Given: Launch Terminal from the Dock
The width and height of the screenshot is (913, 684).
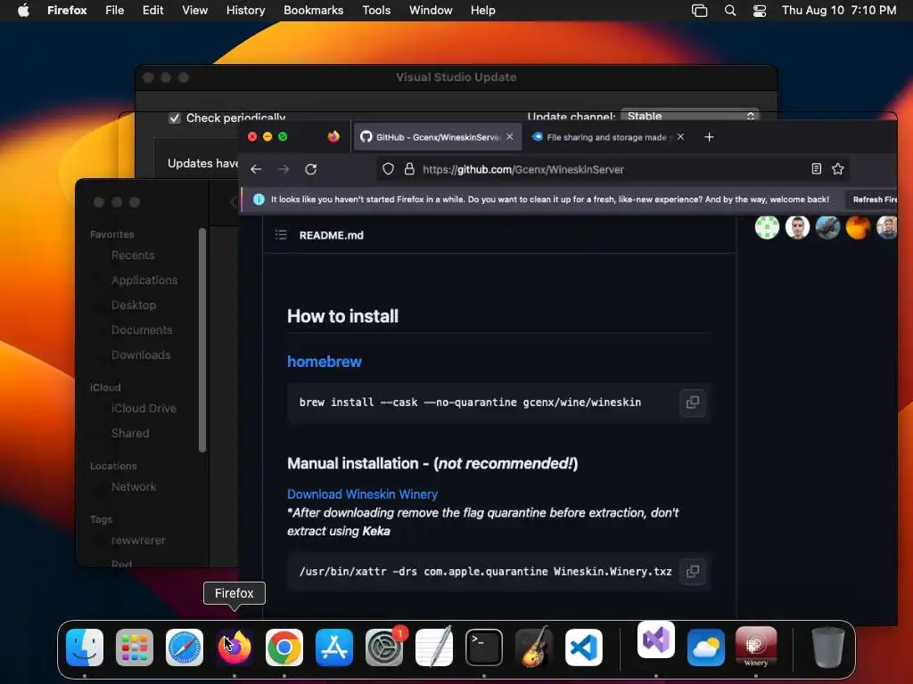Looking at the screenshot, I should [484, 647].
